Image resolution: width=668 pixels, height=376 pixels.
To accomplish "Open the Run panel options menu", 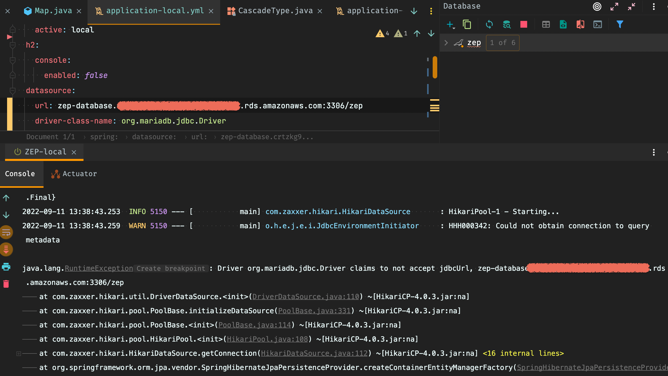I will [x=654, y=152].
